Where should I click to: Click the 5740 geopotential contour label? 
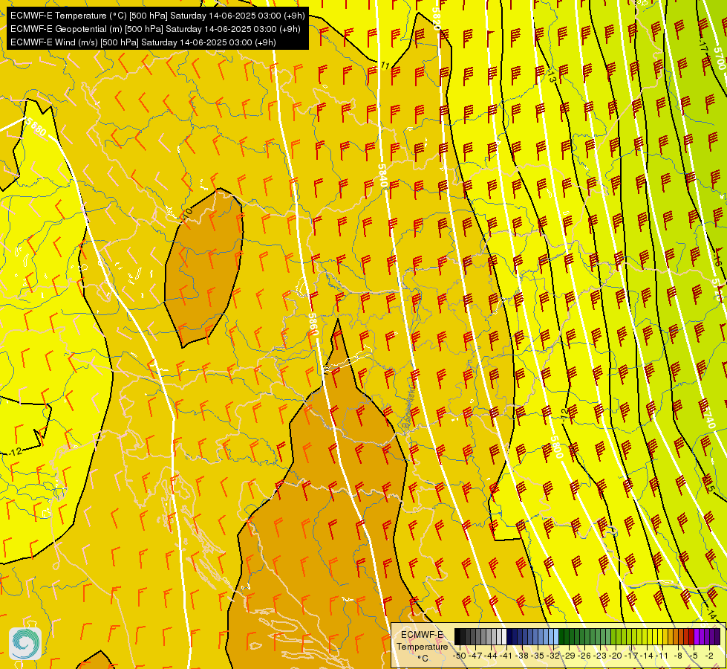[x=709, y=417]
